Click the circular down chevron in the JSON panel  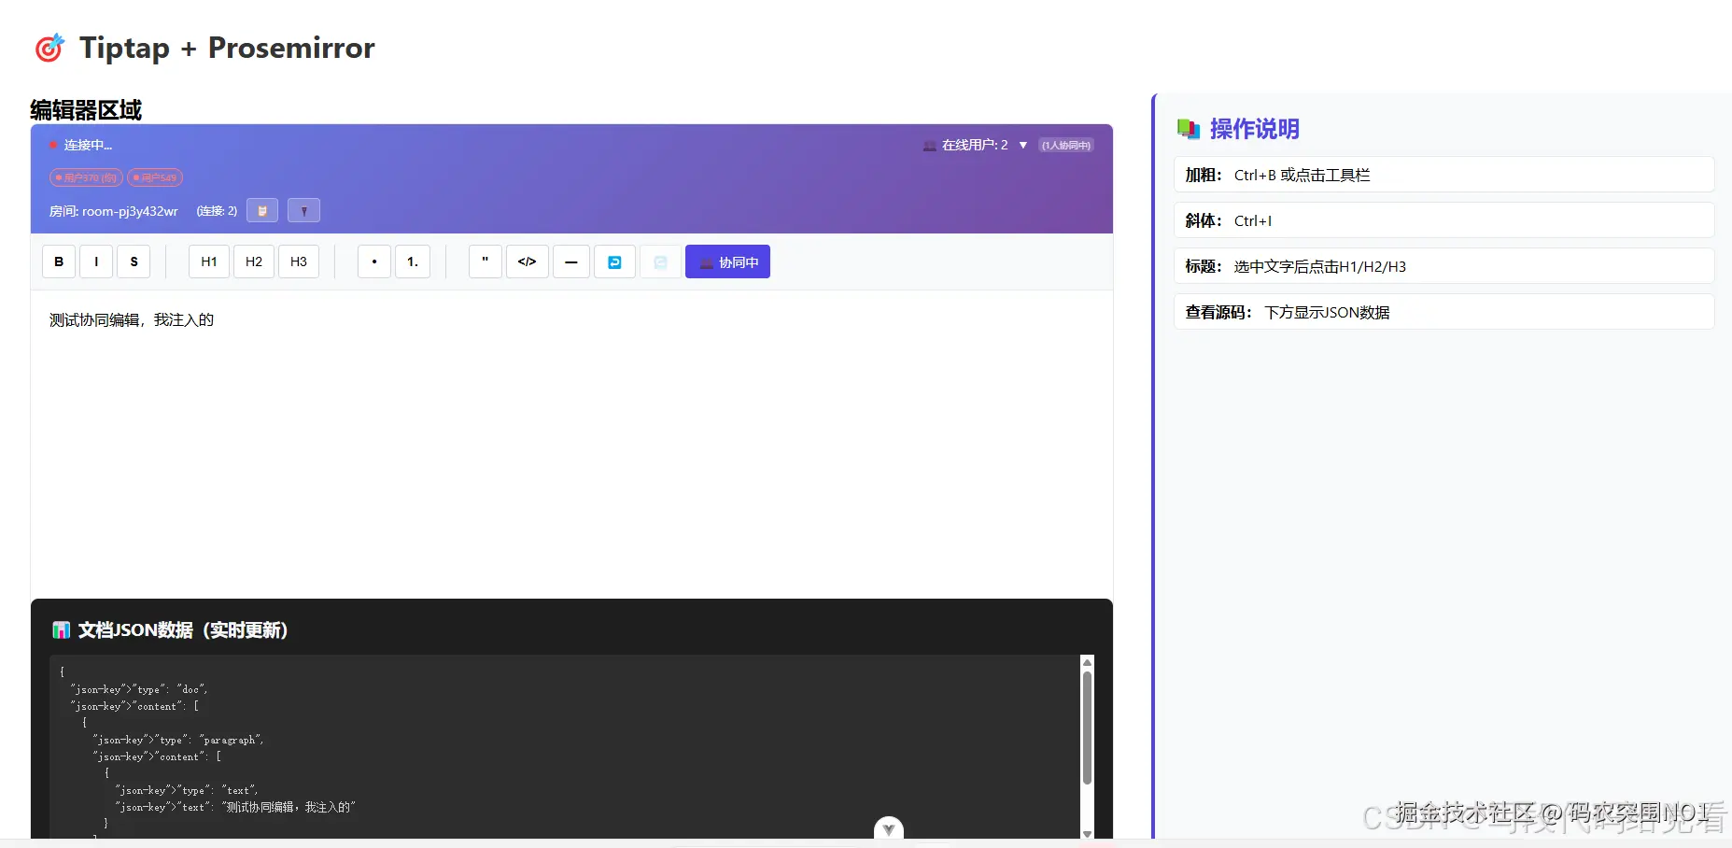tap(888, 827)
